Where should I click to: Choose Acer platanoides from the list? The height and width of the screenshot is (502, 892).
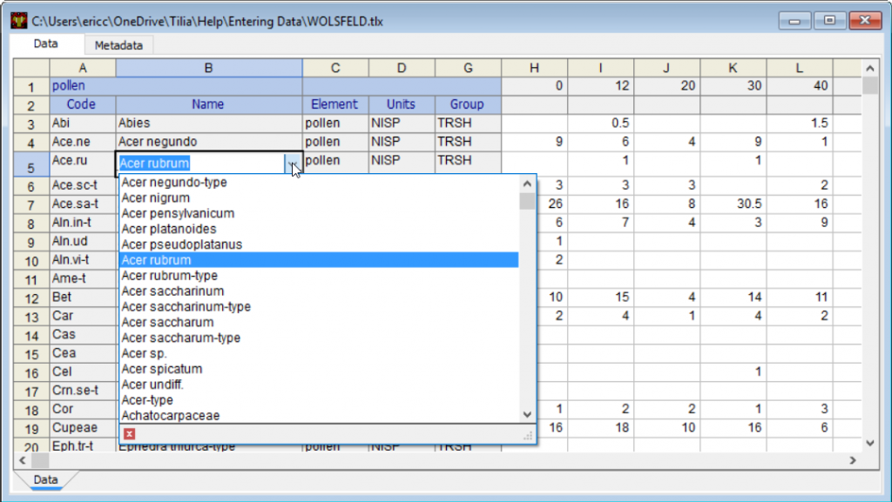(x=319, y=229)
